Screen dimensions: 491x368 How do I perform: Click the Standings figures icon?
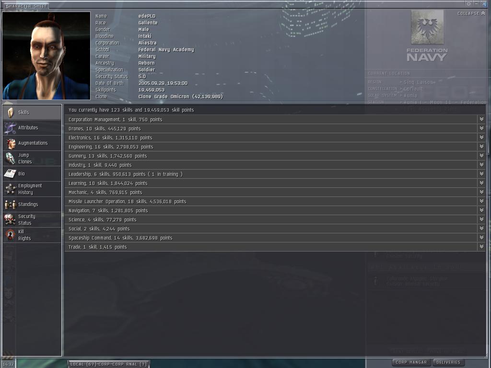coord(11,204)
